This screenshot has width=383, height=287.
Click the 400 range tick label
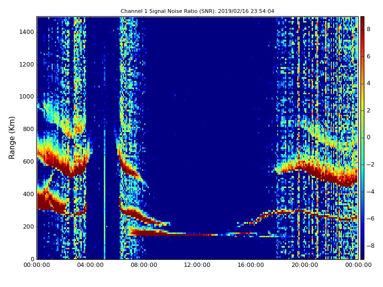tap(28, 194)
